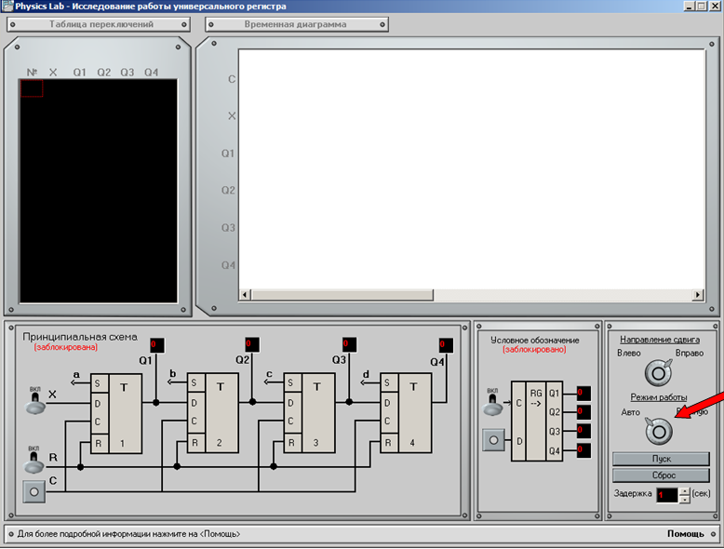
Task: Select the Таблица переключений header
Action: [98, 24]
